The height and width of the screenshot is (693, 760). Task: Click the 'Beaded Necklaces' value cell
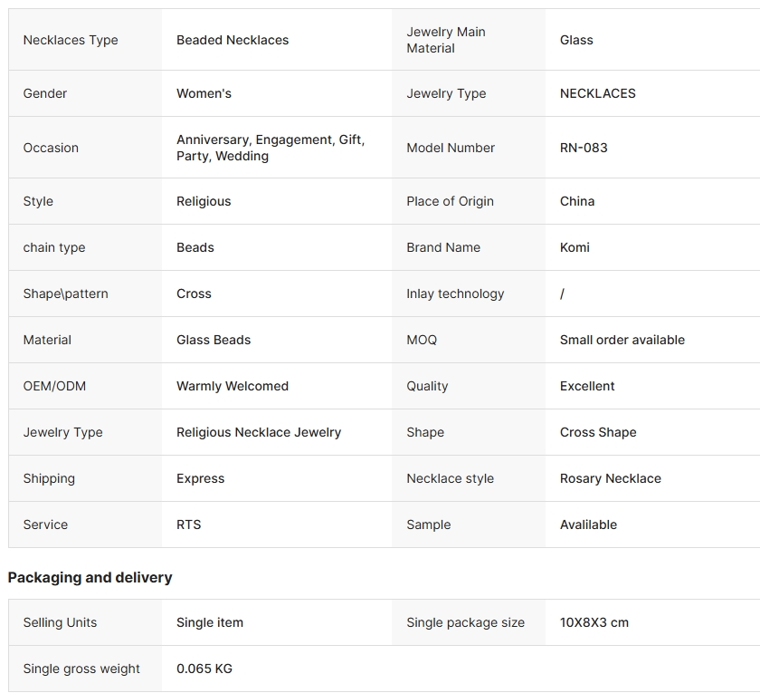[x=233, y=40]
